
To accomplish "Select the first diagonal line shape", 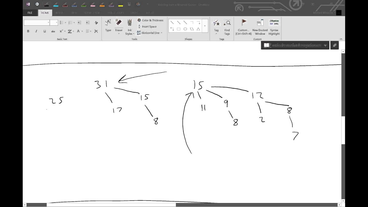I will tap(172, 22).
